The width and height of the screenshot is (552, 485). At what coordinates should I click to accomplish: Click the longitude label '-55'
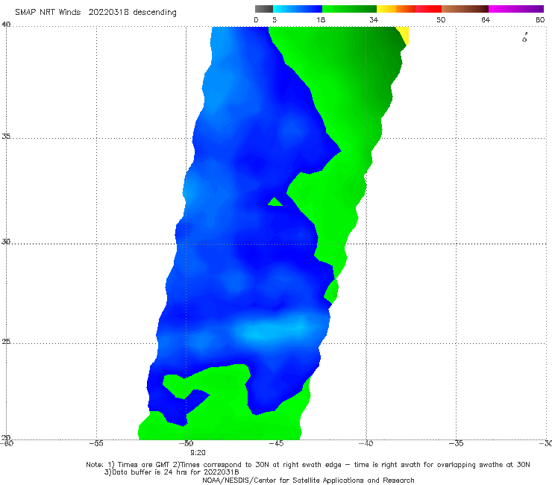tap(96, 443)
